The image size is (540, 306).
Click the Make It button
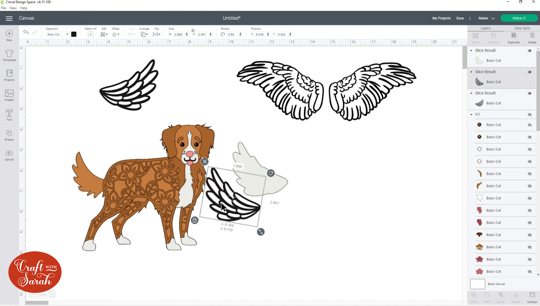pyautogui.click(x=519, y=18)
